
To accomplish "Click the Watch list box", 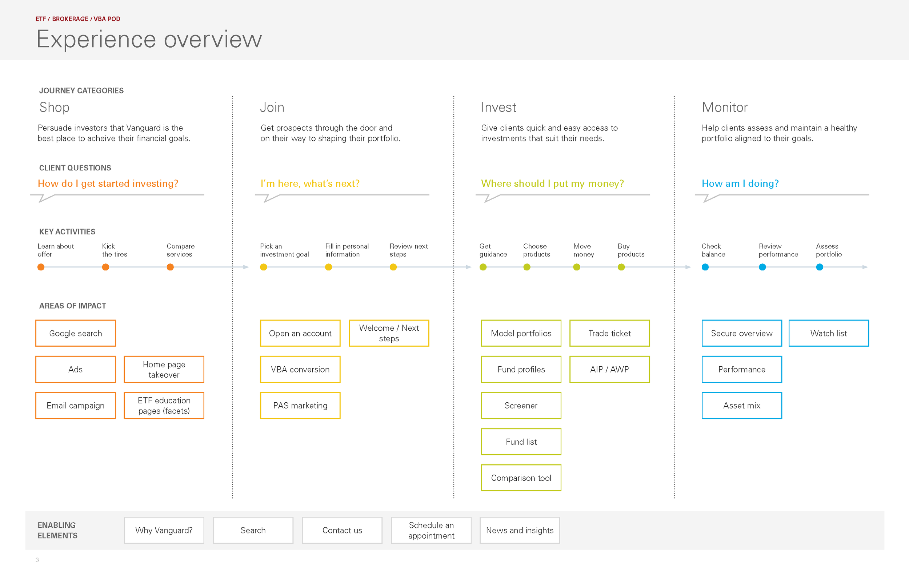I will point(829,333).
